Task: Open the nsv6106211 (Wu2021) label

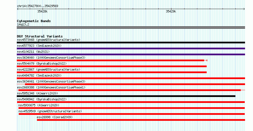Action: (33, 52)
